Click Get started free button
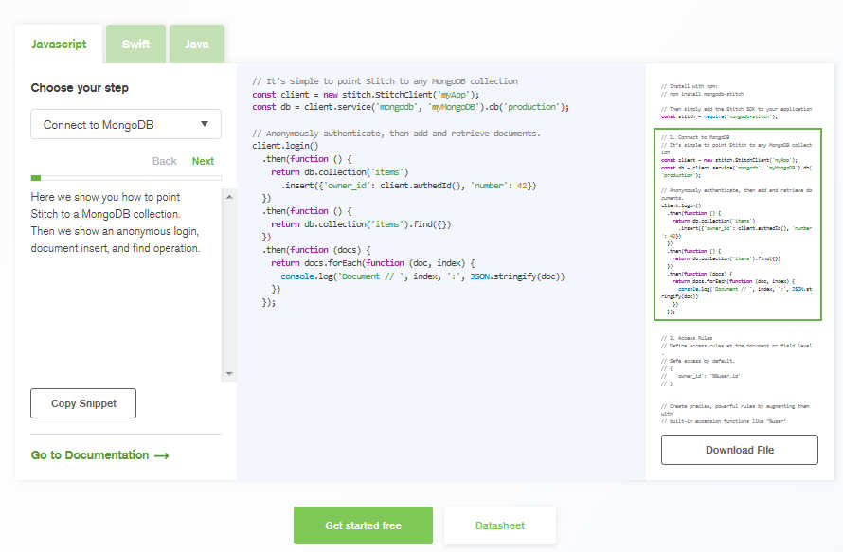This screenshot has width=843, height=552. pyautogui.click(x=363, y=525)
